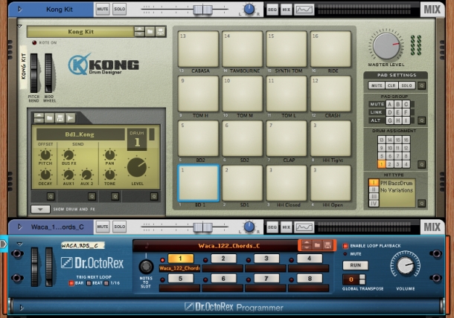This screenshot has height=318, width=454.
Task: Solo the Waca_1...ords_C mix channel
Action: coord(119,227)
